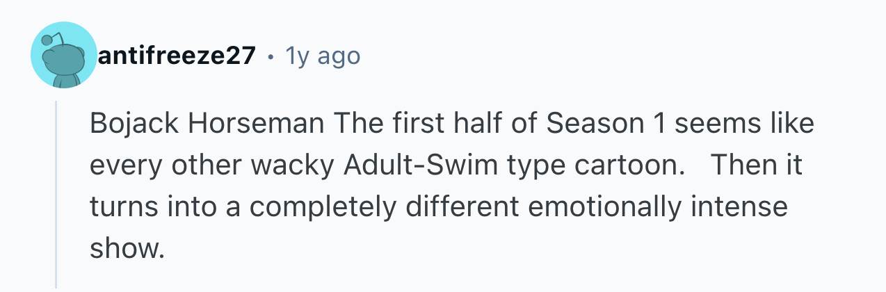Click the last word "show." in comment

pos(128,249)
